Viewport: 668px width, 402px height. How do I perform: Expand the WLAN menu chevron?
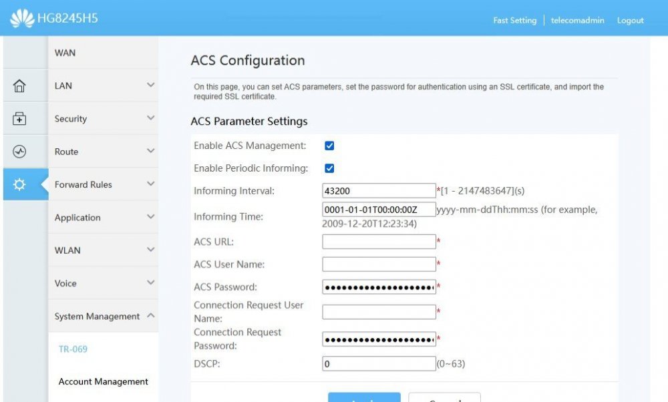pos(150,250)
